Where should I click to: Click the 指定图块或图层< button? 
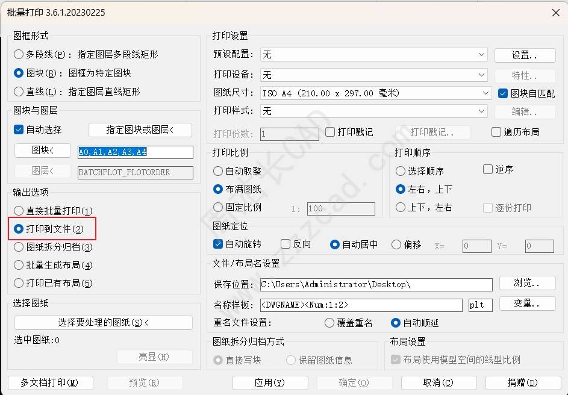140,130
